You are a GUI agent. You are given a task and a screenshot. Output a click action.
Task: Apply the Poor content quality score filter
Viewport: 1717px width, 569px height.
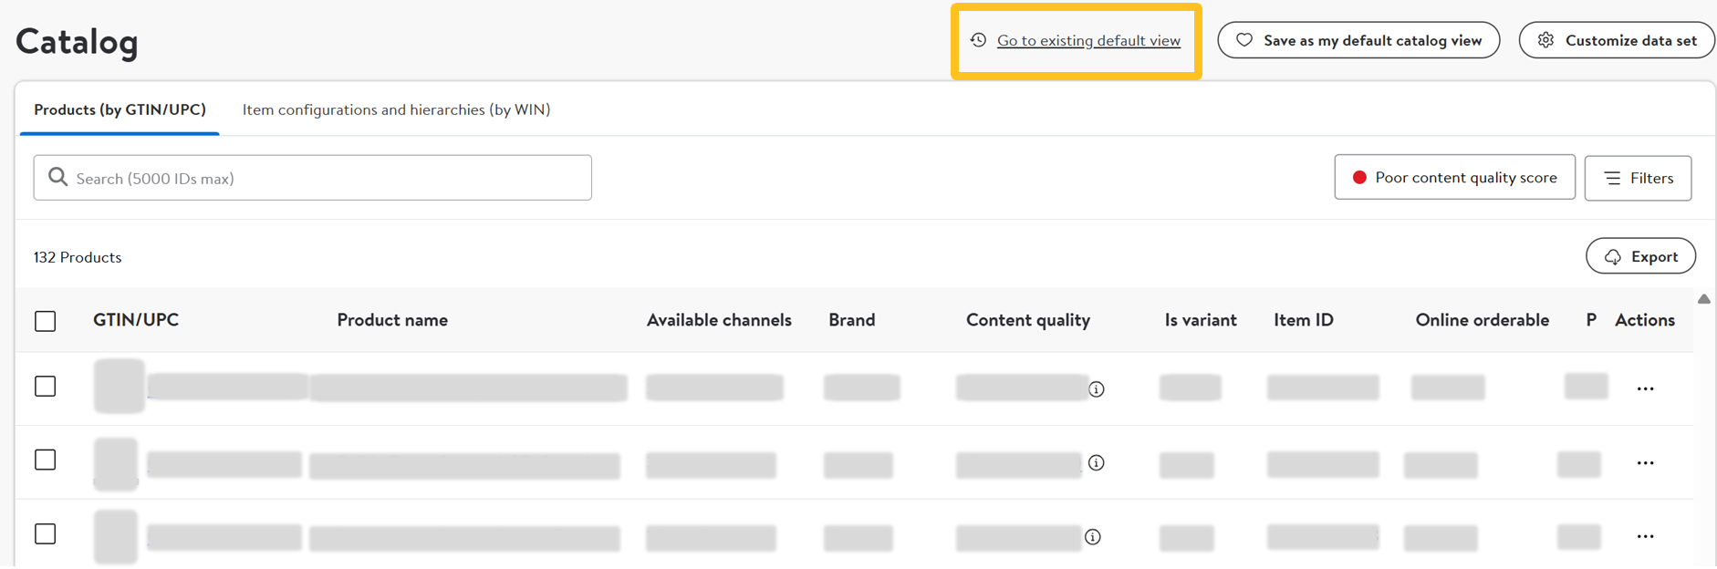pos(1454,178)
